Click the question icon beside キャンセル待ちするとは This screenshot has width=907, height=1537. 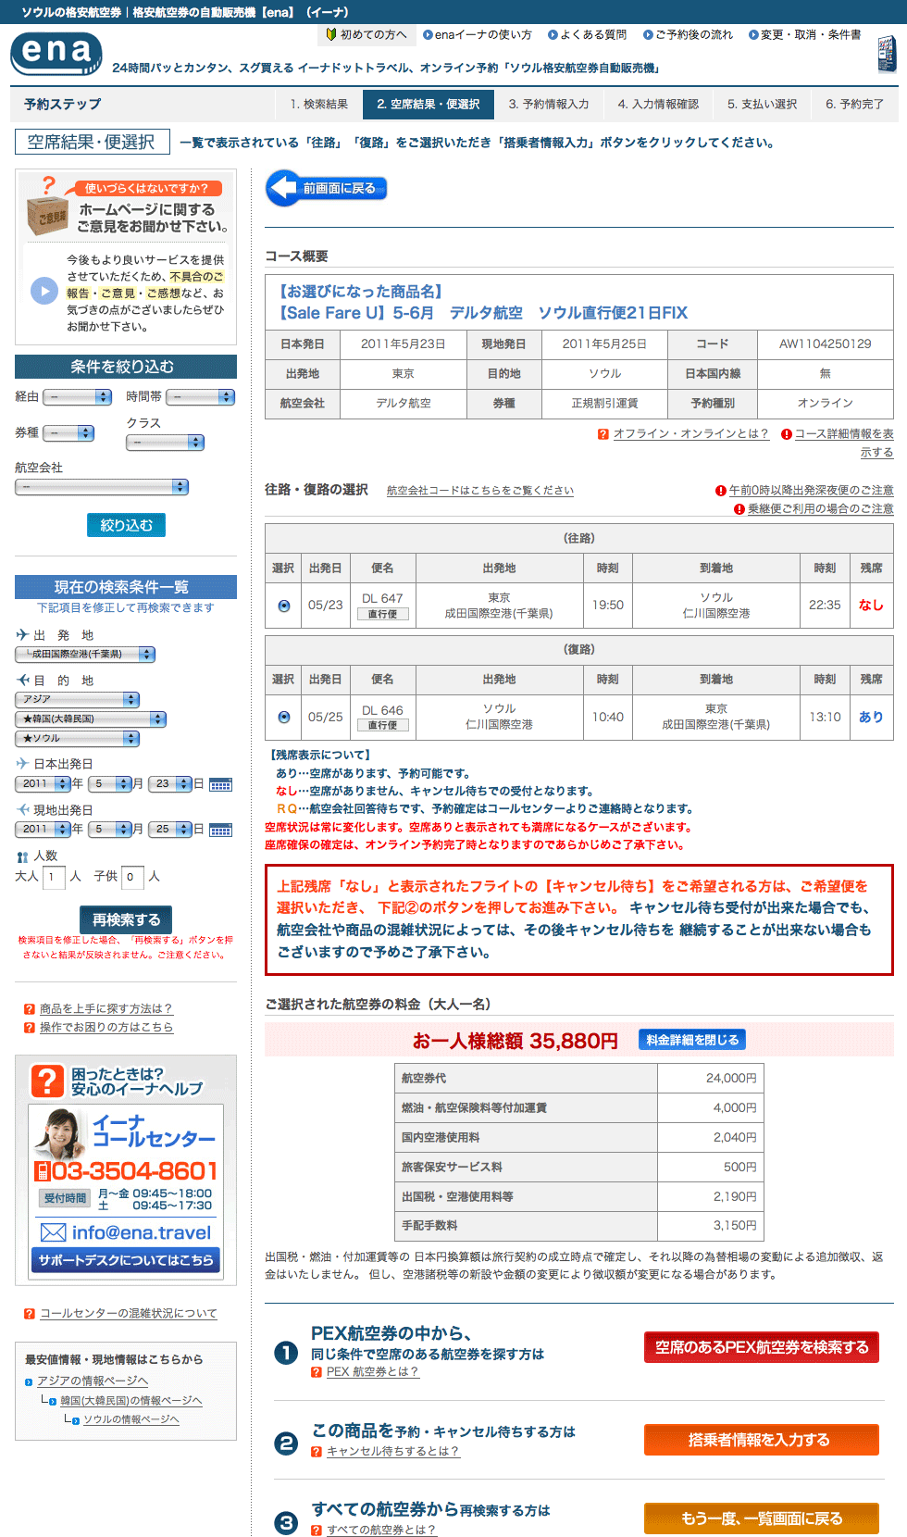click(x=317, y=1452)
